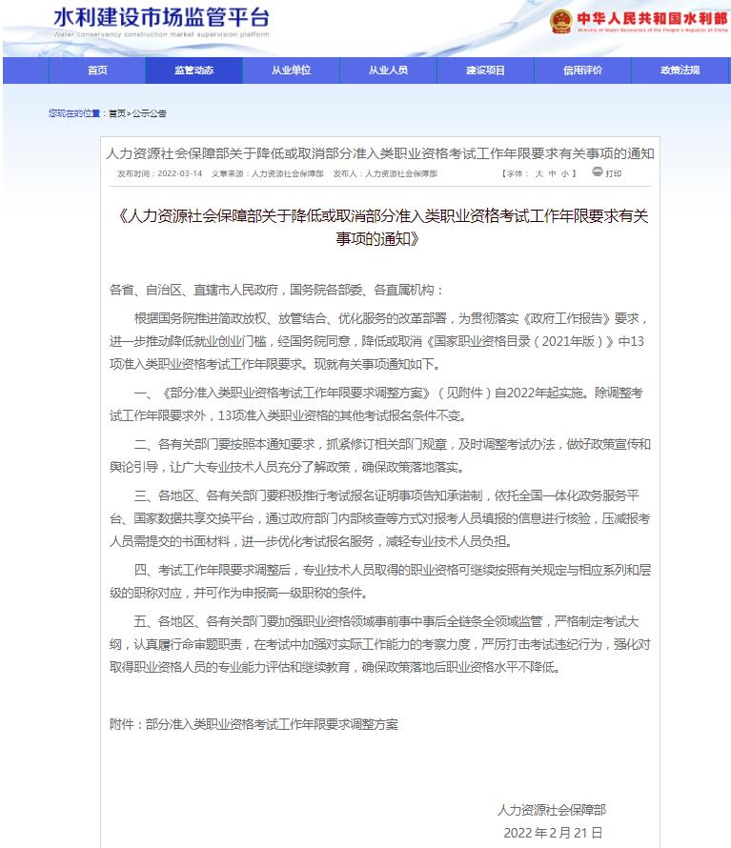
Task: Click the signature 人力资源社会保障部 at the bottom
Action: 552,810
